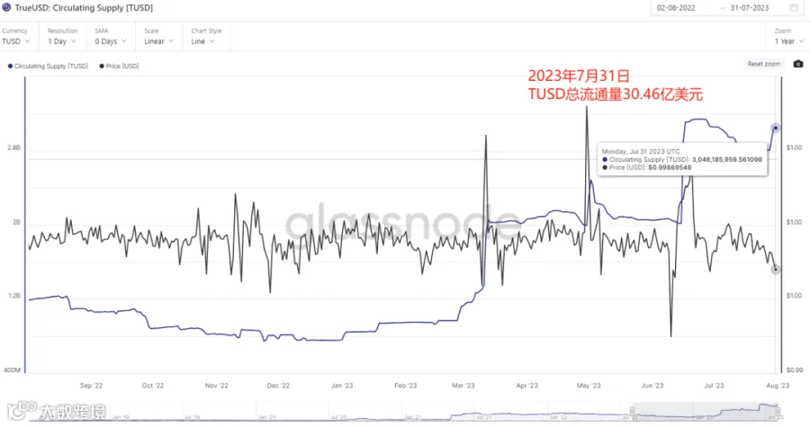The width and height of the screenshot is (810, 427).
Task: Click the price data point at chart end
Action: (x=776, y=269)
